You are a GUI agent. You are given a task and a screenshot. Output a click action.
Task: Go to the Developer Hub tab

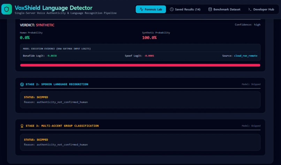(x=261, y=9)
